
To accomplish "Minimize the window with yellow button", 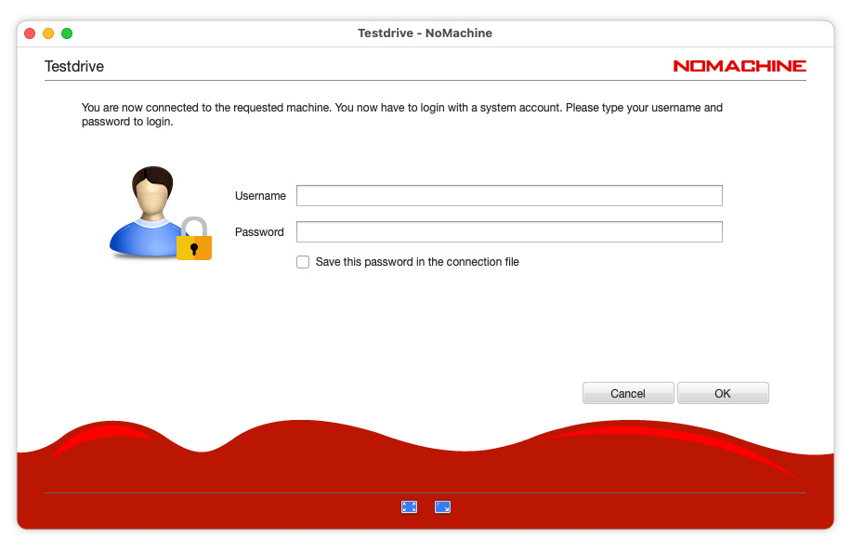I will pyautogui.click(x=48, y=33).
